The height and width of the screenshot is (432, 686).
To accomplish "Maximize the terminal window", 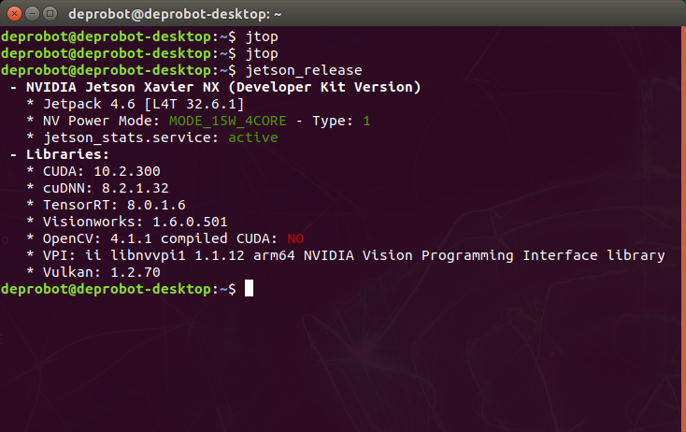I will [x=50, y=14].
